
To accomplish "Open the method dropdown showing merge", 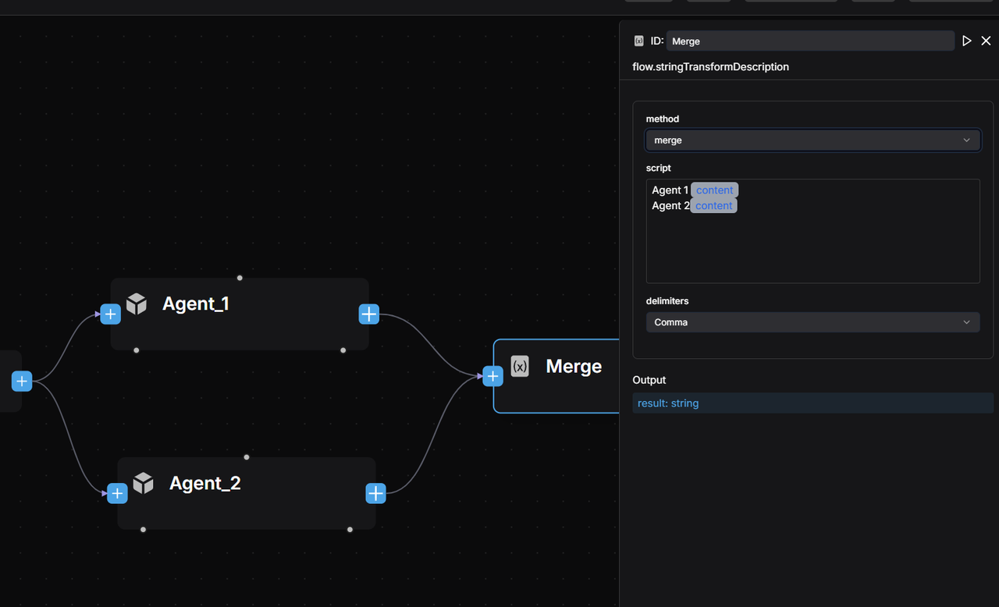I will coord(812,140).
